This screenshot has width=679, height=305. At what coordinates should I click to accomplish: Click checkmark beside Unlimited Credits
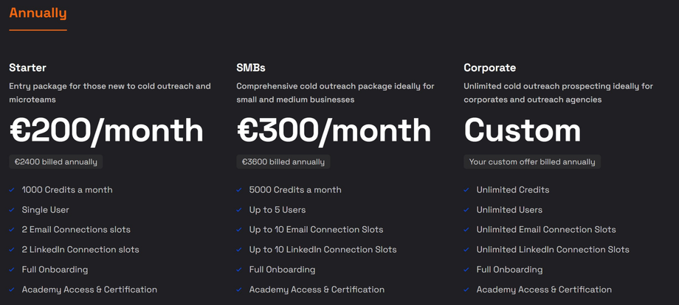(x=466, y=190)
